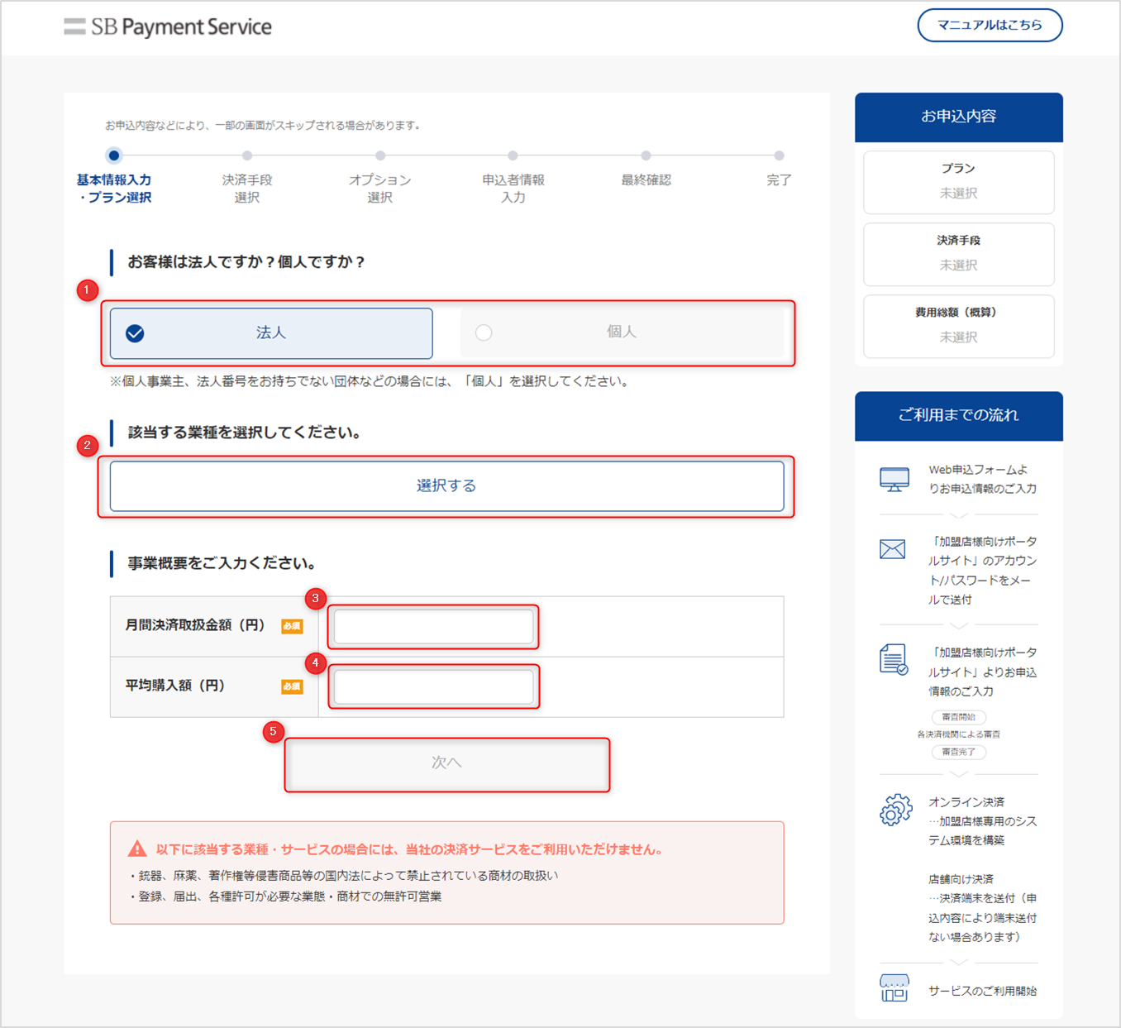Click the document with checkmark icon

[x=894, y=660]
